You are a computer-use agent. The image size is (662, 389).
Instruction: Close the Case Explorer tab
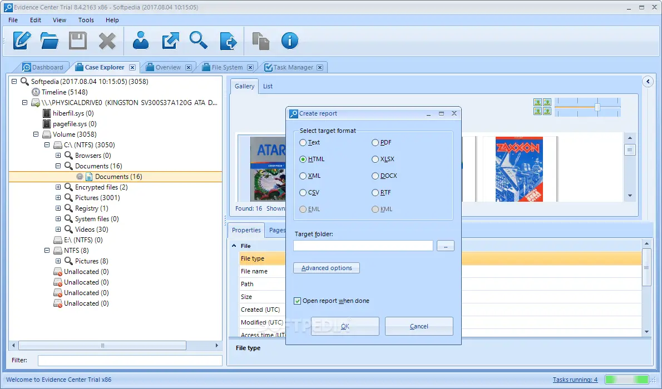click(x=132, y=67)
